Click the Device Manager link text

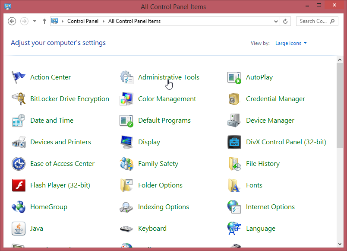[x=270, y=121]
